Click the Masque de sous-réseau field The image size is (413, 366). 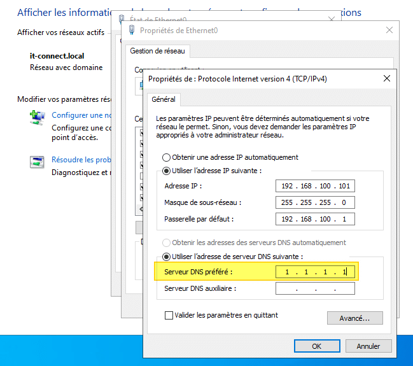coord(315,202)
